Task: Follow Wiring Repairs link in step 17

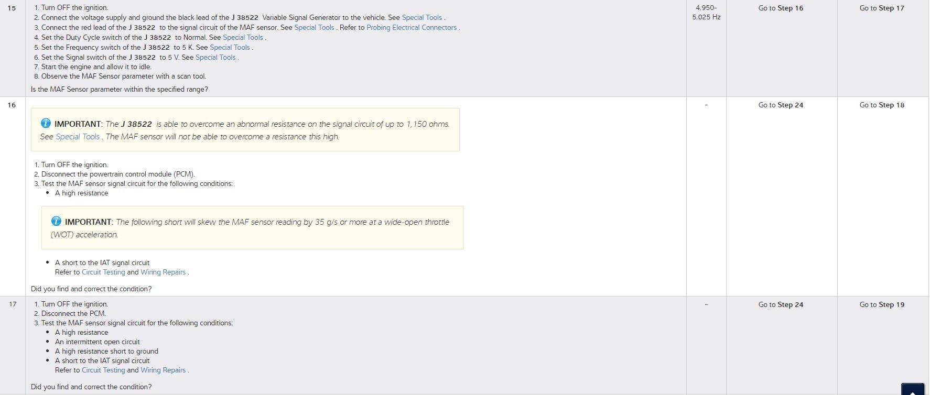Action: click(x=163, y=370)
